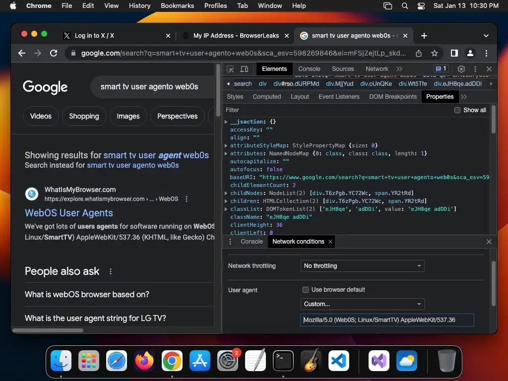This screenshot has width=508, height=381.
Task: Open Chrome's three-dot menu
Action: pyautogui.click(x=486, y=53)
